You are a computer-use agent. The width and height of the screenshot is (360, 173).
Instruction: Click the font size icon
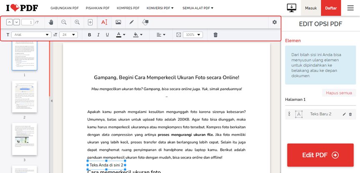coord(55,35)
